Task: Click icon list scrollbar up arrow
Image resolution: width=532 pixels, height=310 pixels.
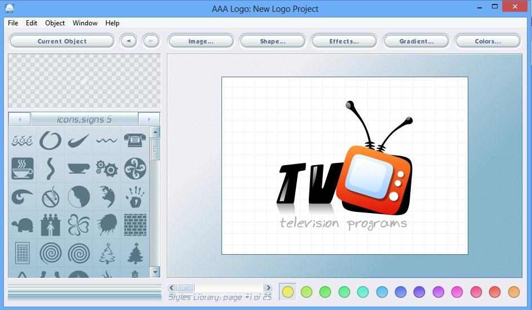Action: [155, 132]
